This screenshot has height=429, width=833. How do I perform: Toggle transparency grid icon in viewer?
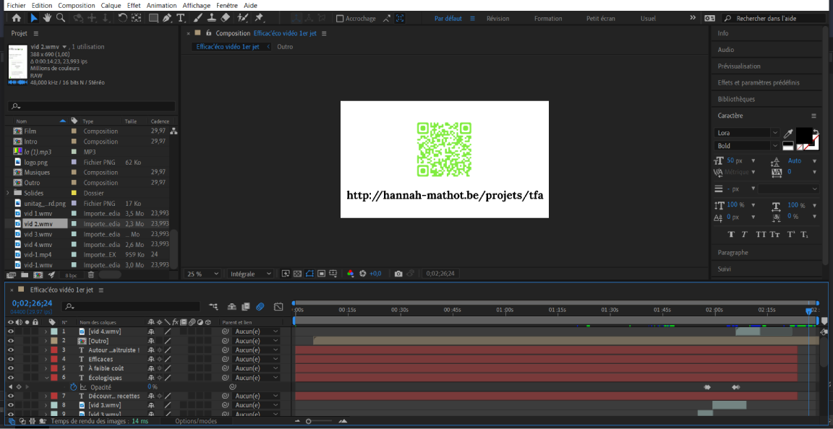point(297,274)
